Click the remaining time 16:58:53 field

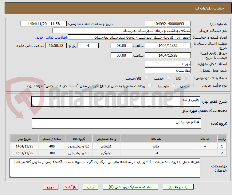(x=56, y=45)
